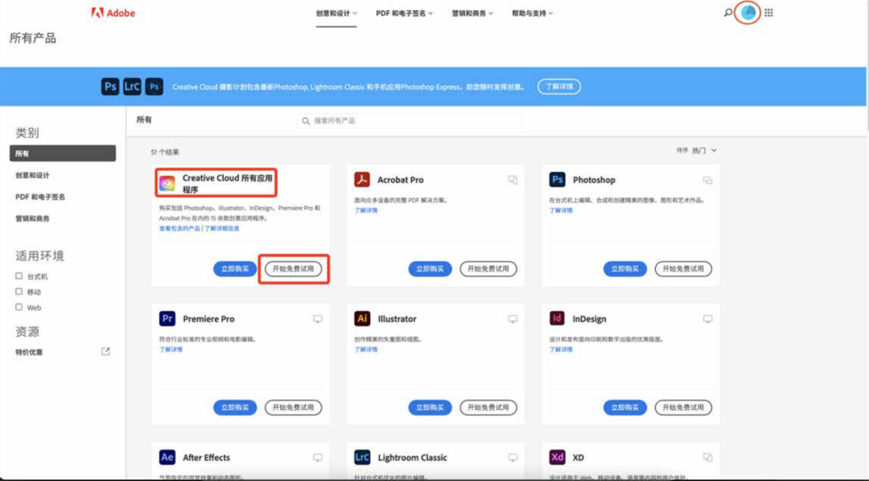Open 了解详细信息 link on Creative Cloud card

point(222,228)
